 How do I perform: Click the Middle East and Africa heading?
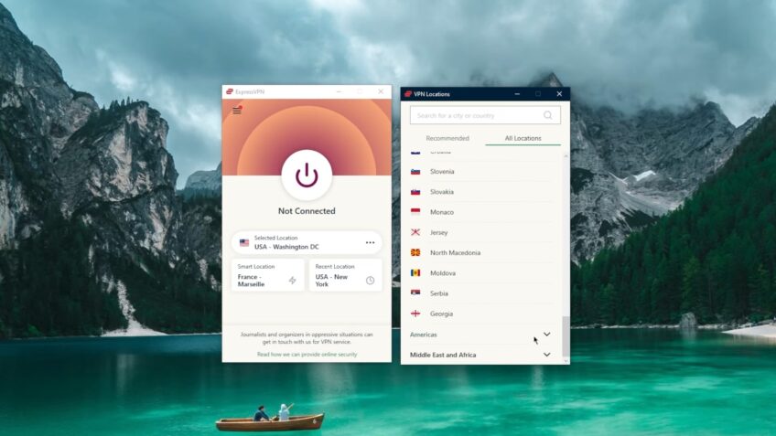point(443,355)
